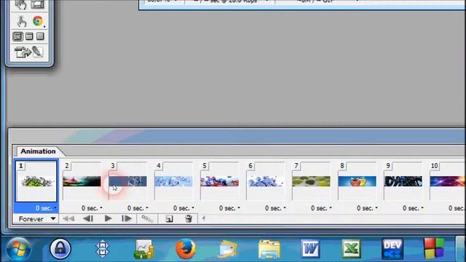Open frame 9 delay time dropdown

(x=413, y=208)
